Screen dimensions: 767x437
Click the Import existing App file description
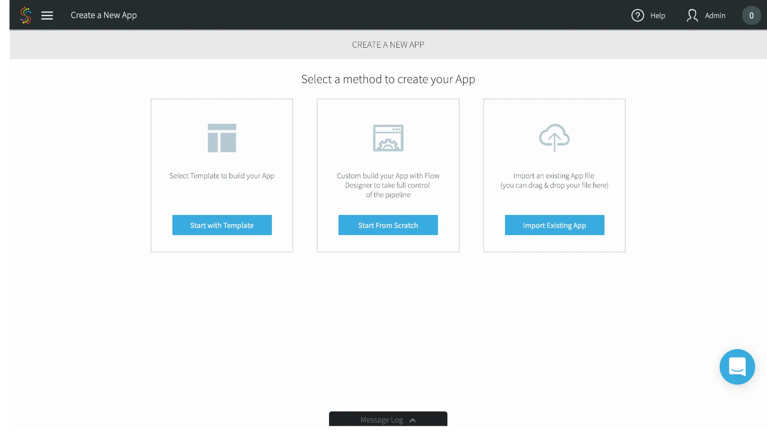[554, 181]
